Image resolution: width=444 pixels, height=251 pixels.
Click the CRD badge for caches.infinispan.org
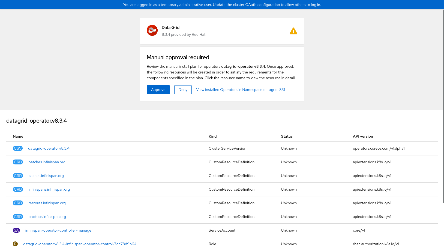pos(18,176)
